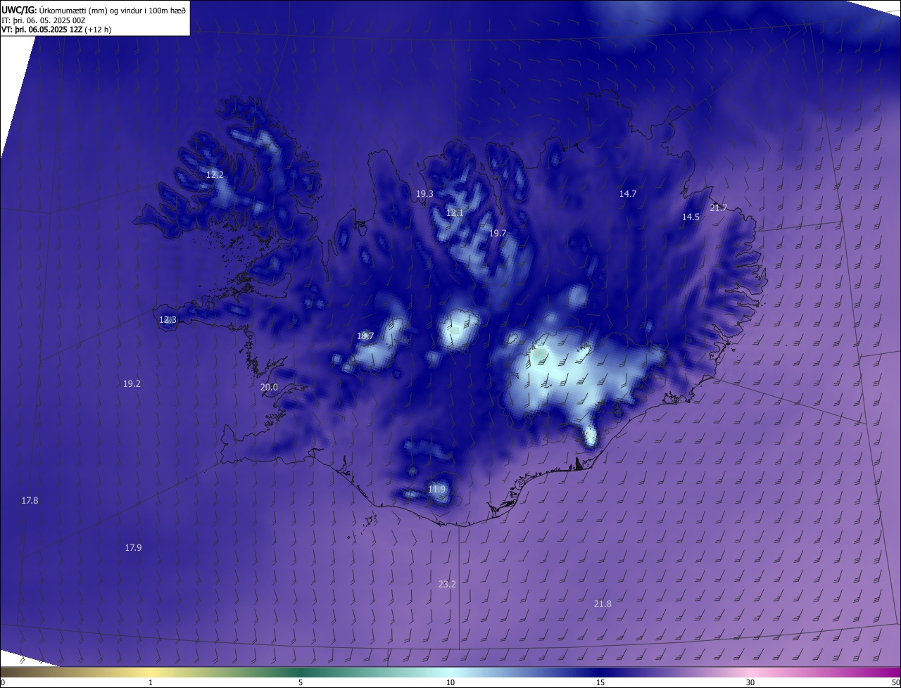Image resolution: width=901 pixels, height=688 pixels.
Task: Click the 14.5 value label
Action: pyautogui.click(x=691, y=217)
